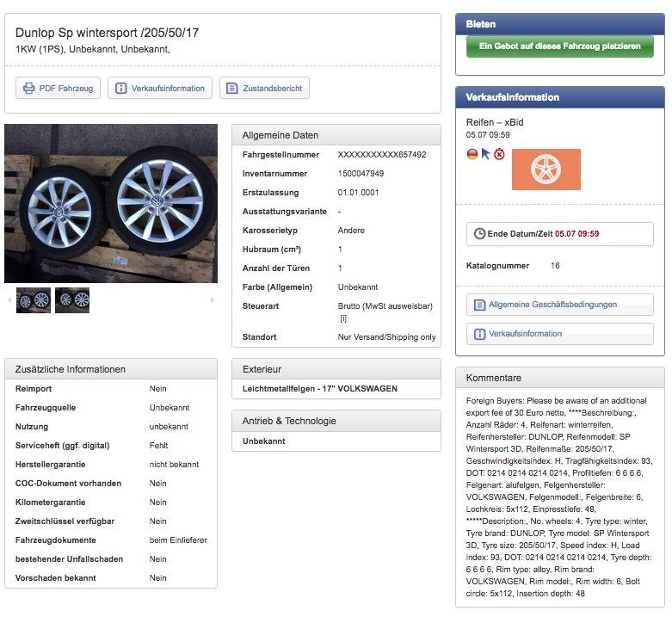Open Zustandsbericht condition report
The height and width of the screenshot is (617, 672).
tap(264, 88)
